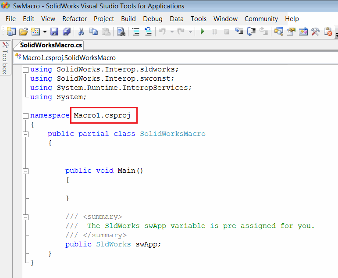
Task: Collapse the namespace Macro1.csproj block
Action: pyautogui.click(x=26, y=116)
